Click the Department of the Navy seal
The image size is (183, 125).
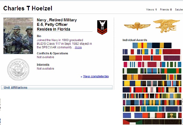[18, 70]
